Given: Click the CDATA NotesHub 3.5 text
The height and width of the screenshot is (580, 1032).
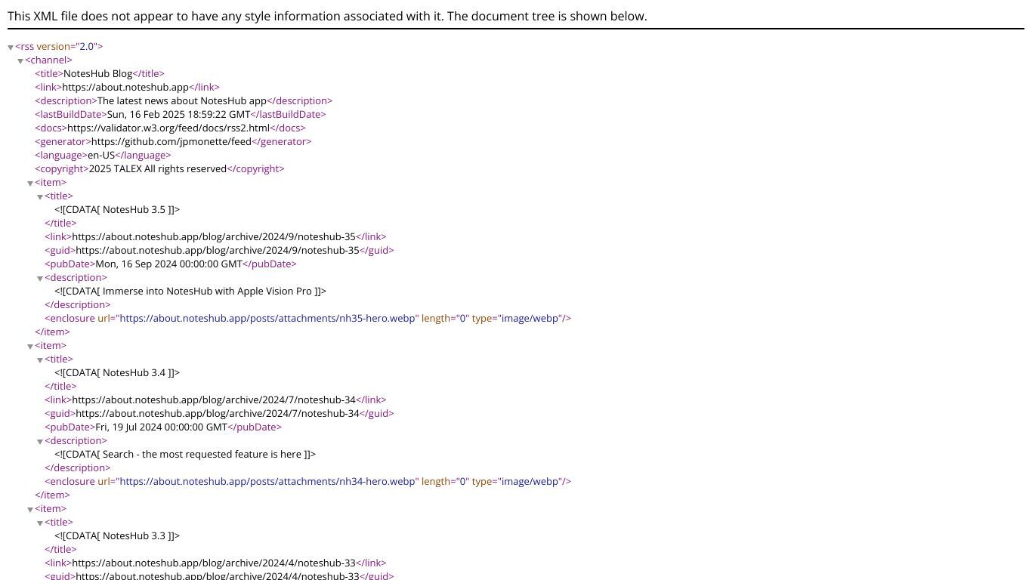Looking at the screenshot, I should 117,209.
